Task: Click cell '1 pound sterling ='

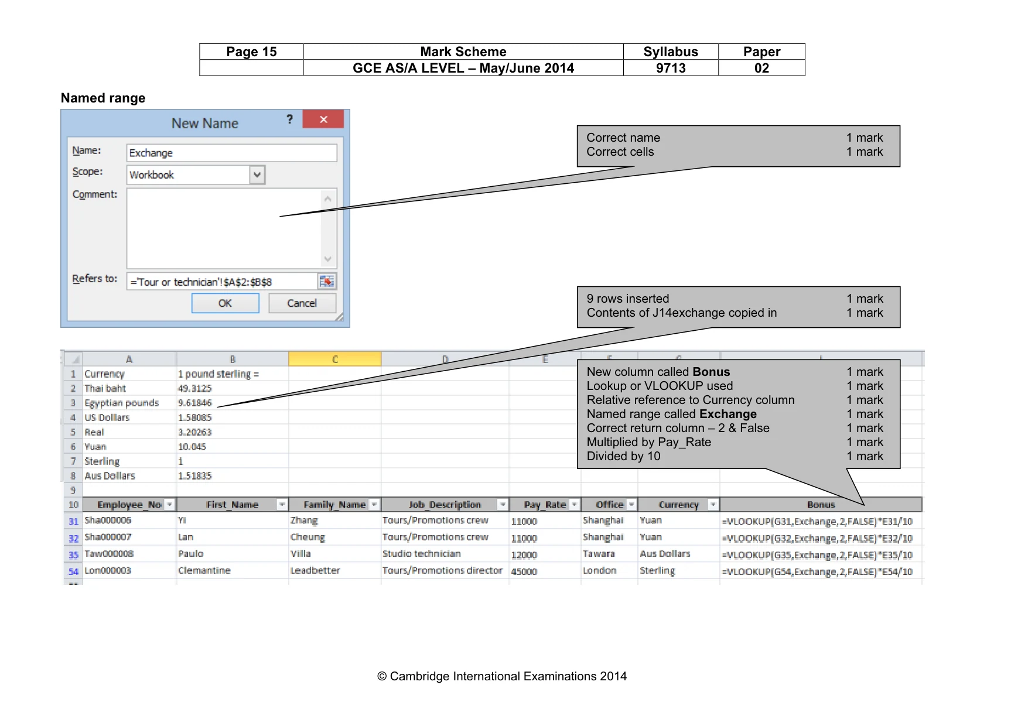Action: tap(233, 374)
